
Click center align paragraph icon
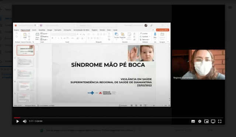(x=92, y=38)
